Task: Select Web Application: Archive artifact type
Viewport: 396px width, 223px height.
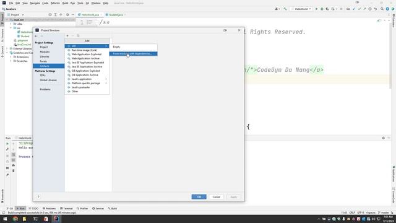Action: (x=87, y=58)
